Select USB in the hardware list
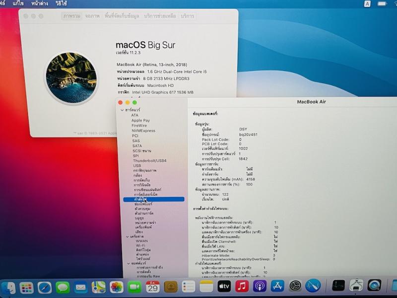 coord(137,165)
